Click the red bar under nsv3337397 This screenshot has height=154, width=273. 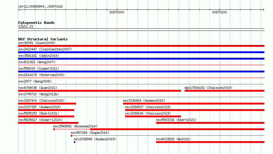click(46, 110)
